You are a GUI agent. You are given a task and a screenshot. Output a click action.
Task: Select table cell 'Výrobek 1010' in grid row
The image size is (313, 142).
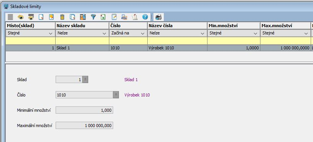click(177, 48)
